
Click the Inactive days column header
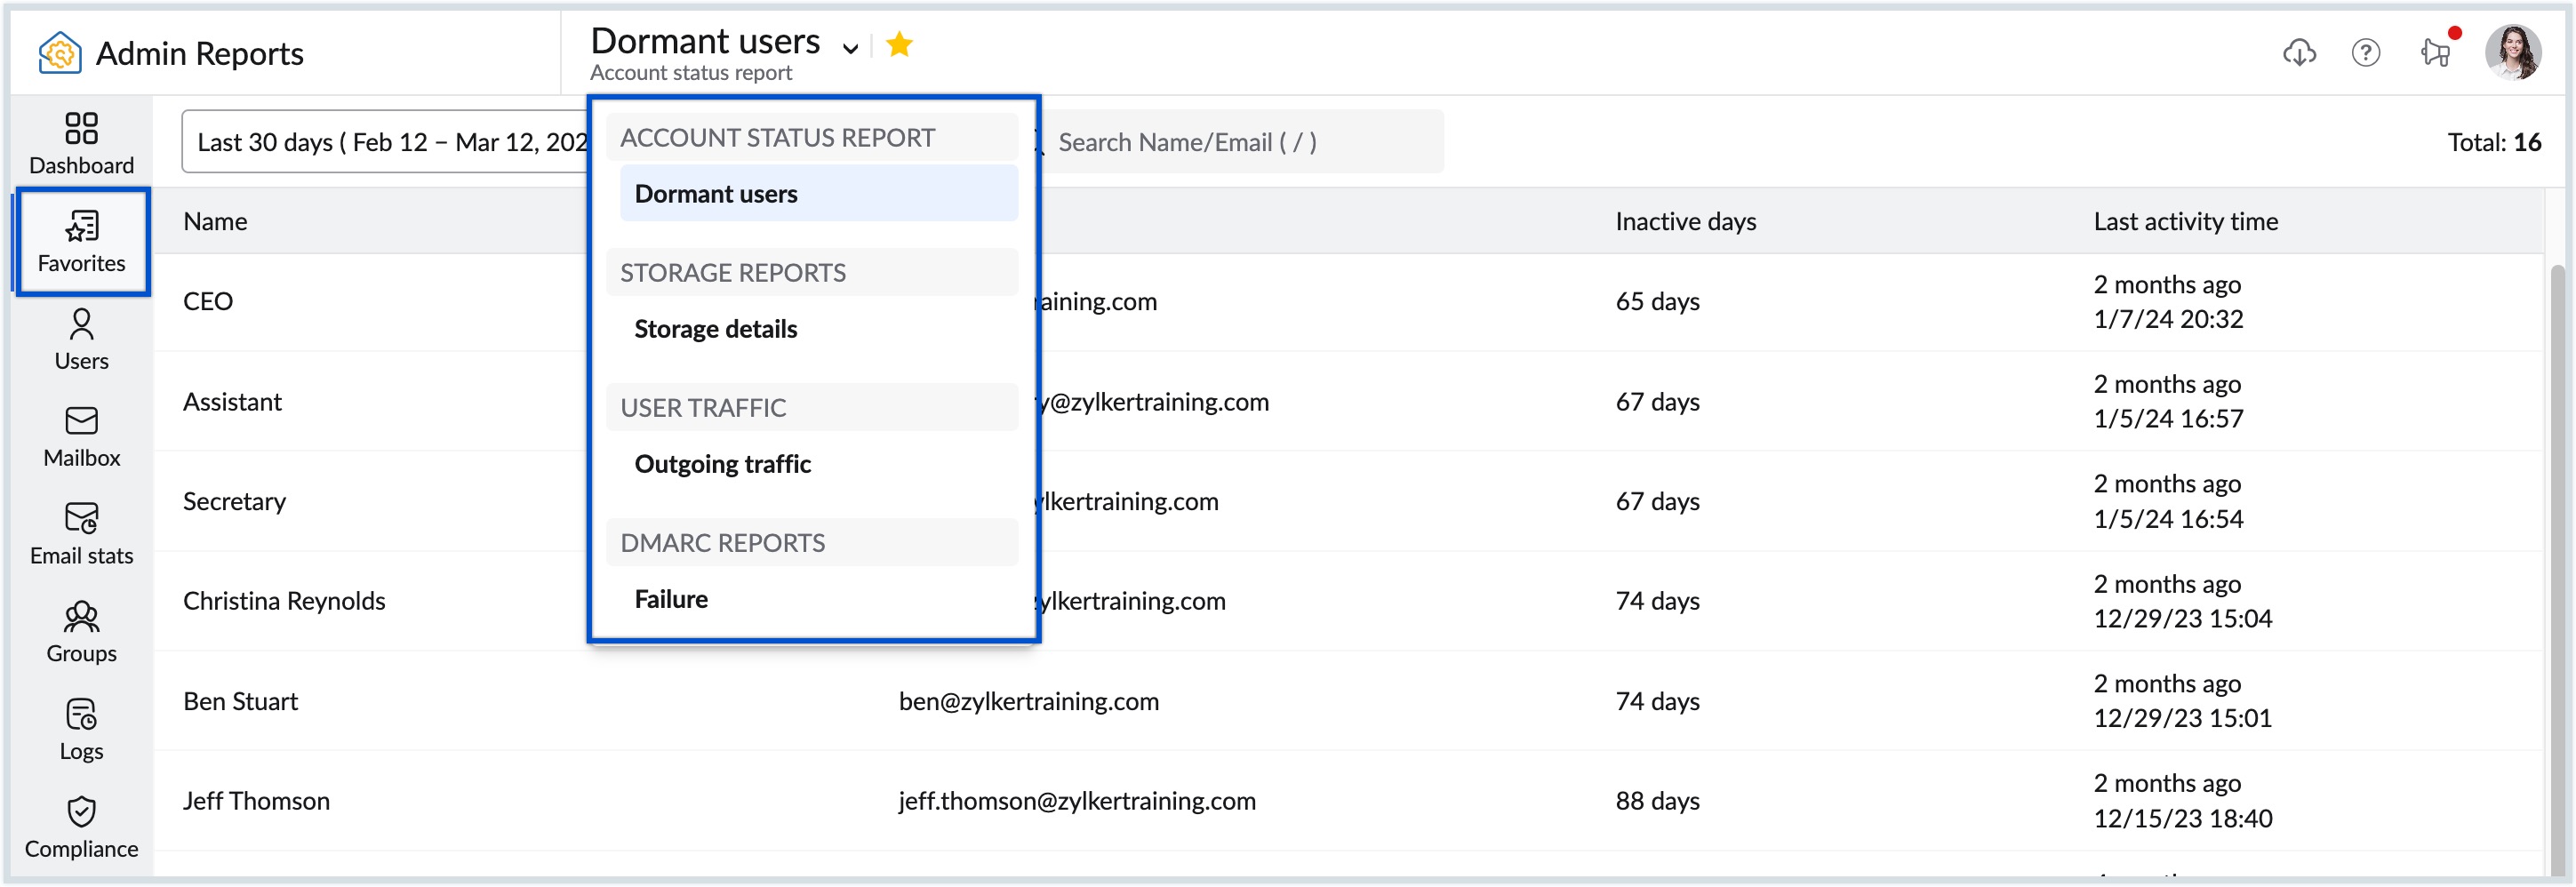(1685, 221)
